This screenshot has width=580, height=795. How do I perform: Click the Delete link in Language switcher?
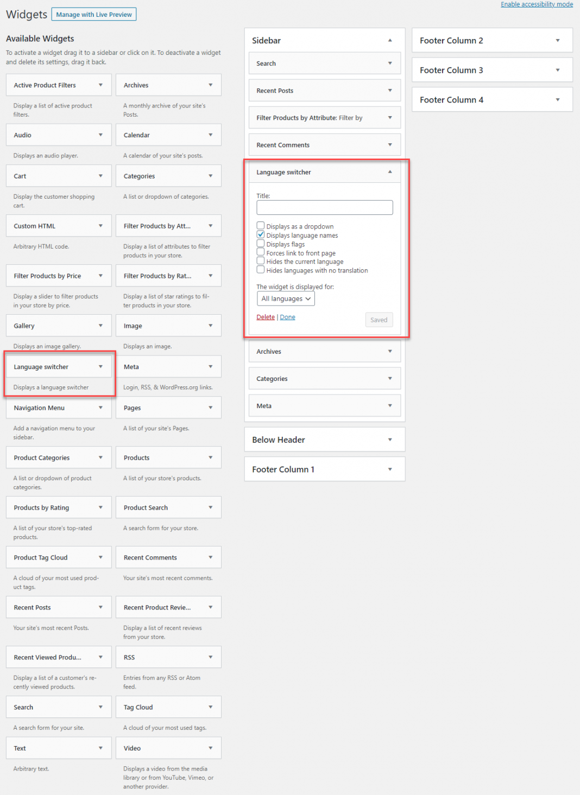pos(266,317)
